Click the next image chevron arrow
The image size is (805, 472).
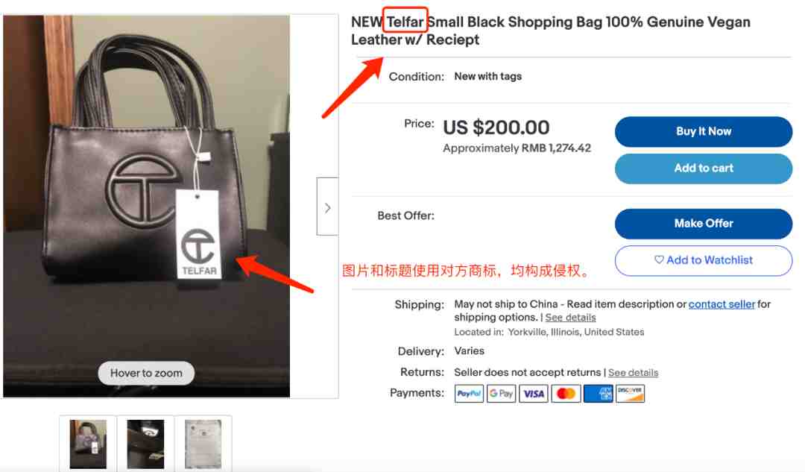click(327, 207)
